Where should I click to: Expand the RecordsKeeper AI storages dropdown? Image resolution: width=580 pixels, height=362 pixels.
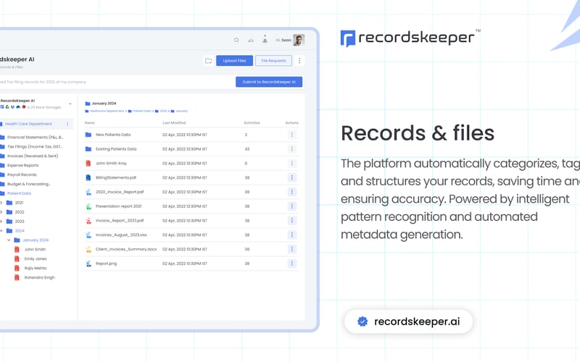(70, 104)
